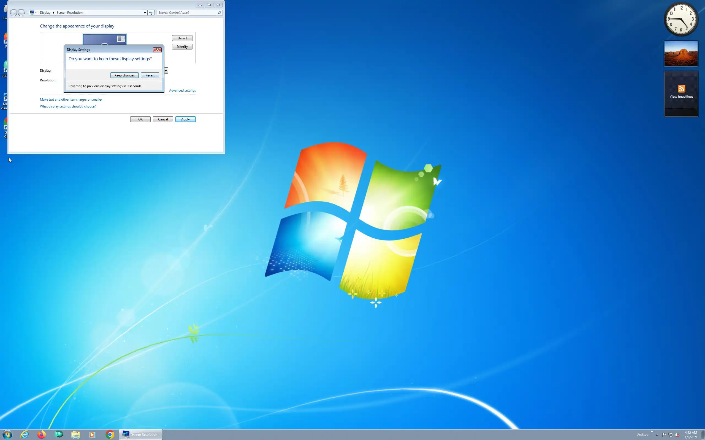Expand the address bar history dropdown
705x440 pixels.
point(145,13)
